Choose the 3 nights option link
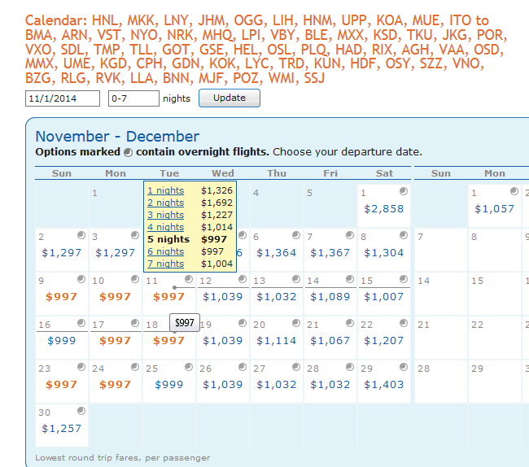The height and width of the screenshot is (467, 529). (x=165, y=215)
